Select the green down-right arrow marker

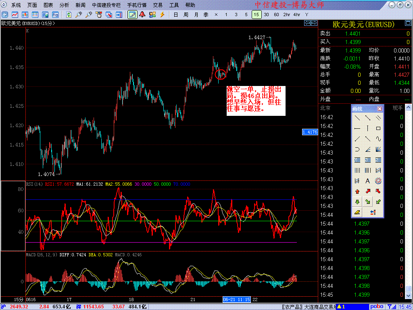point(368,202)
